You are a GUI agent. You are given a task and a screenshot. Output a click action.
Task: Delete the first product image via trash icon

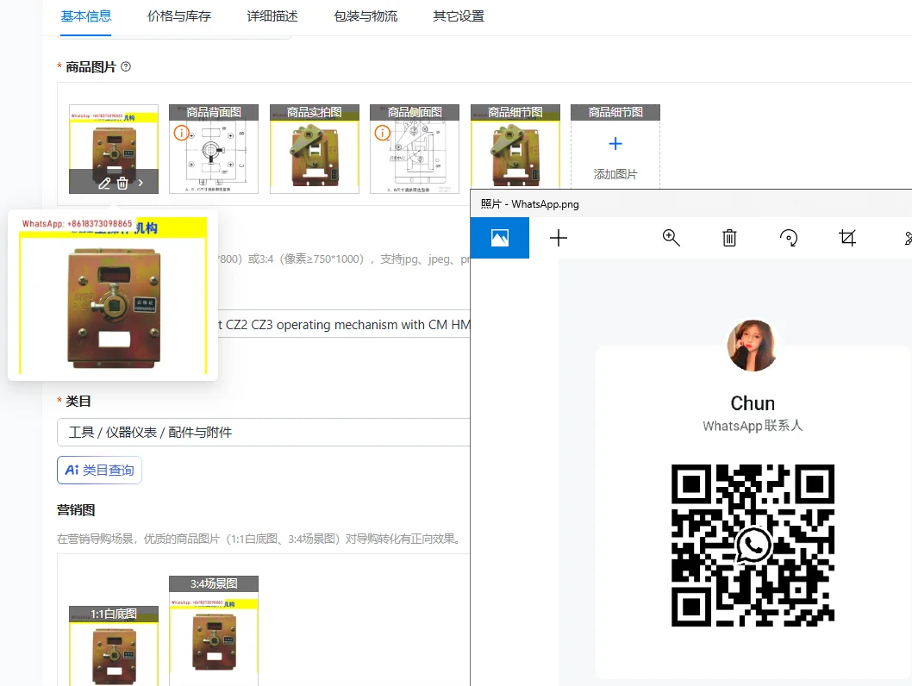(x=122, y=183)
